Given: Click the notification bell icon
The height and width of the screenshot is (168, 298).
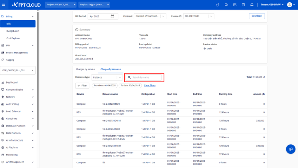Looking at the screenshot, I should point(252,5).
